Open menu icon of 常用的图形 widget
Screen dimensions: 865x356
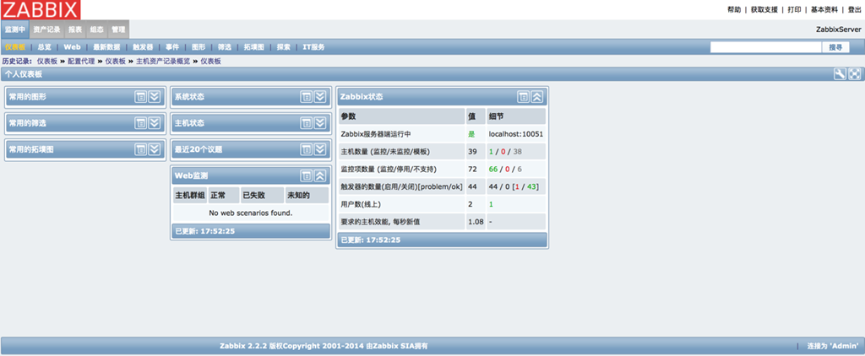point(141,96)
